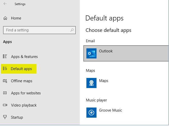Click the Apps & features list icon

pyautogui.click(x=5, y=57)
